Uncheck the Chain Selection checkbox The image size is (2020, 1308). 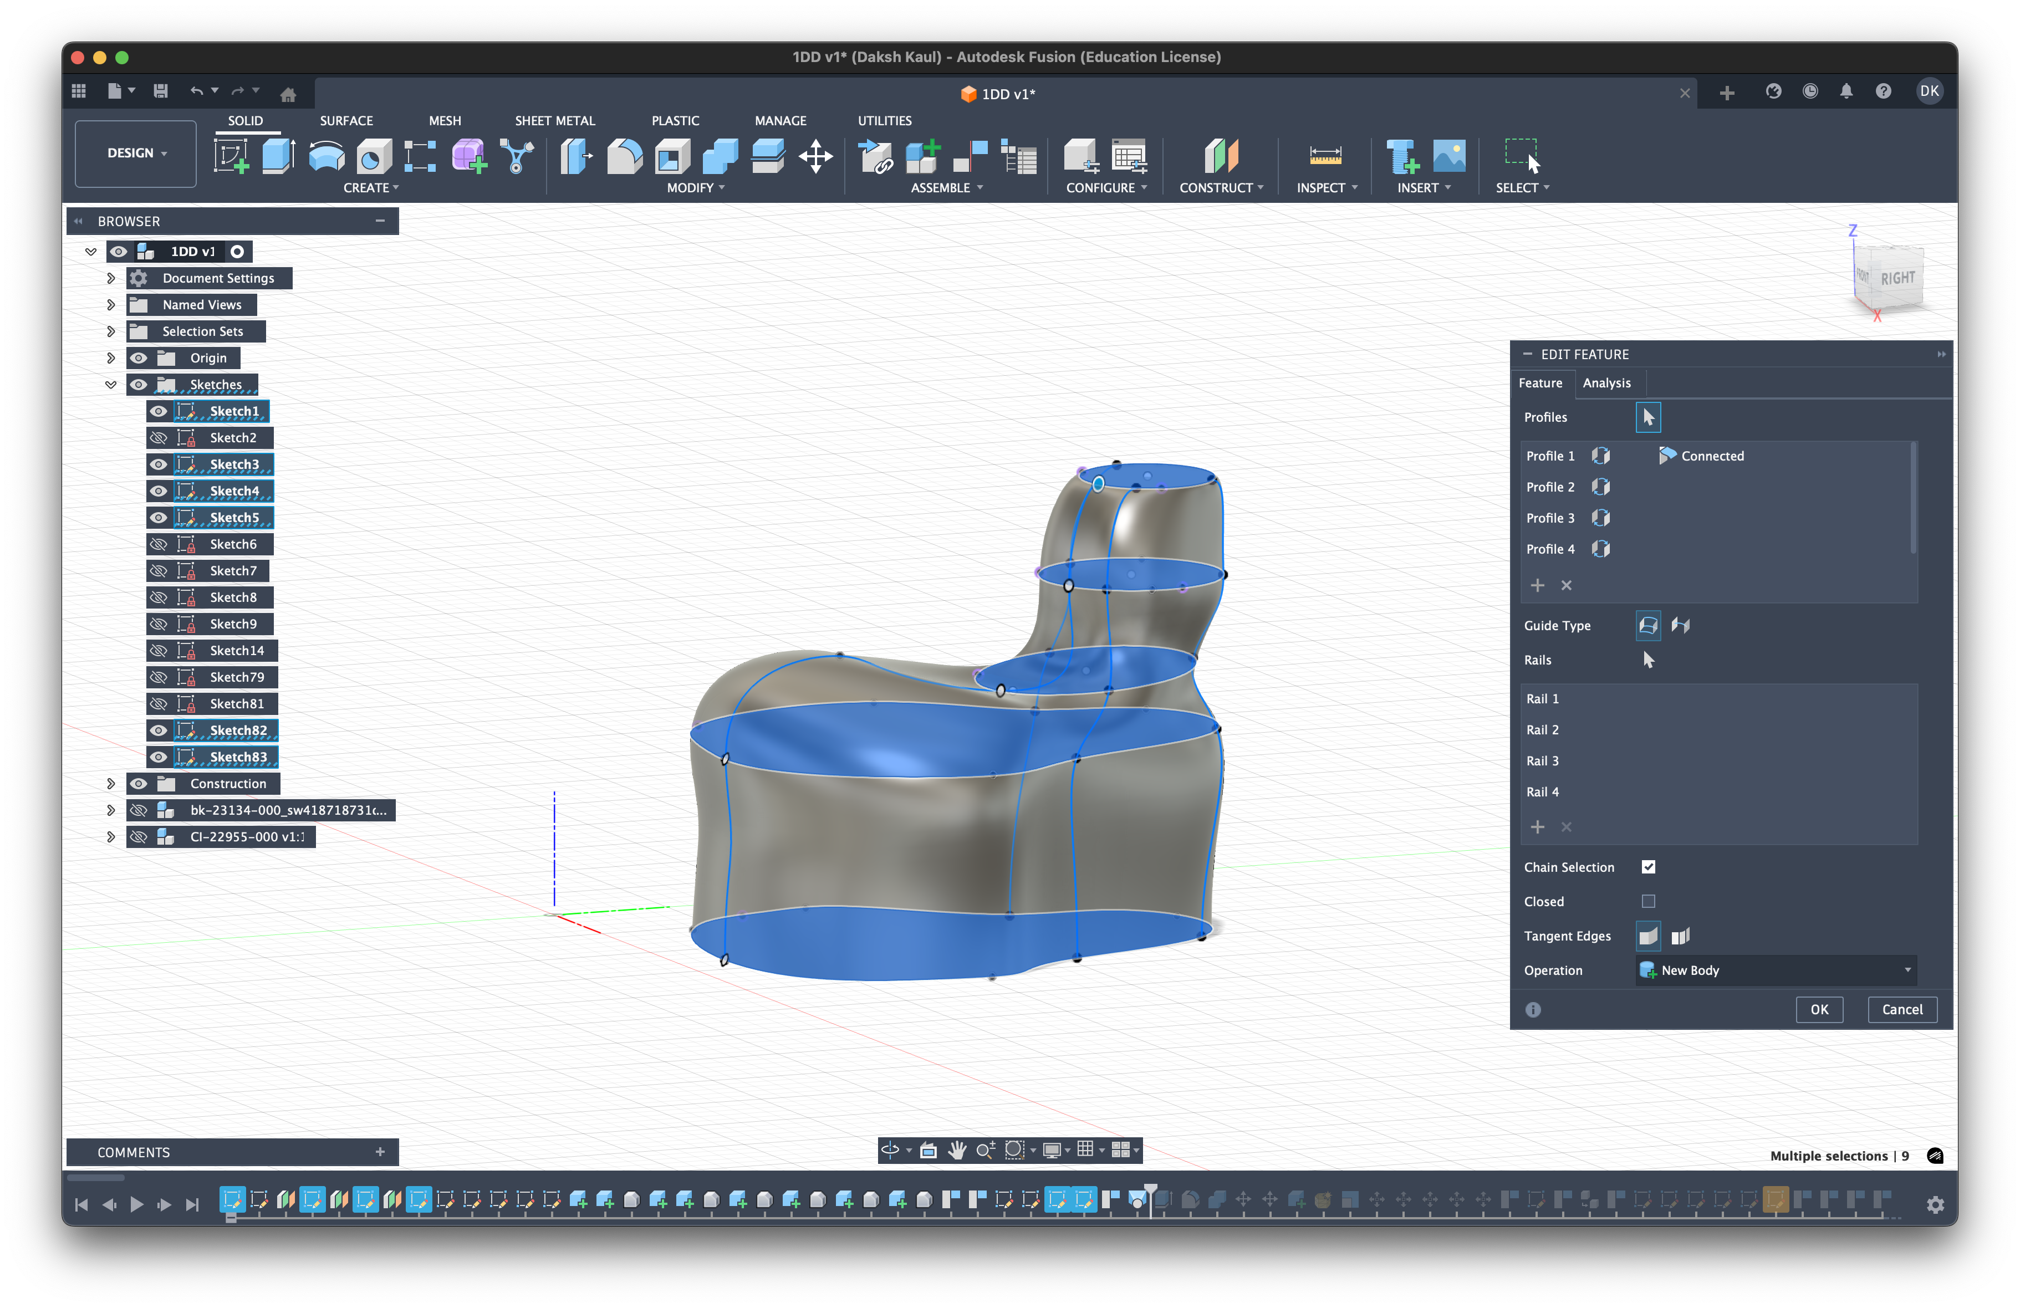tap(1648, 867)
